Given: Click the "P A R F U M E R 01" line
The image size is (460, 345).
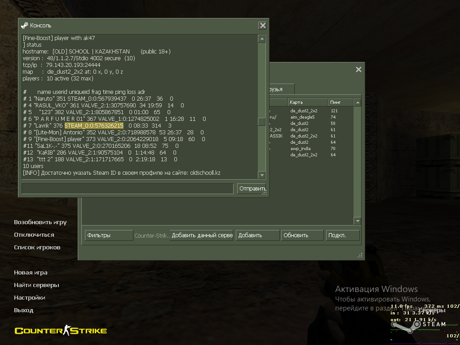Looking at the screenshot, I should (115, 119).
